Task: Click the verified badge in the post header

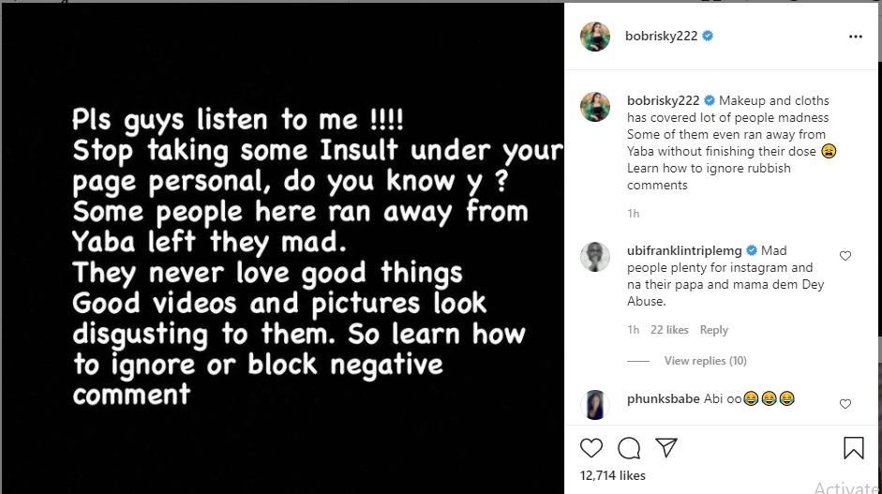Action: tap(708, 37)
